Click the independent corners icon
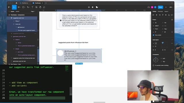184x103 pixels. pyautogui.click(x=172, y=32)
